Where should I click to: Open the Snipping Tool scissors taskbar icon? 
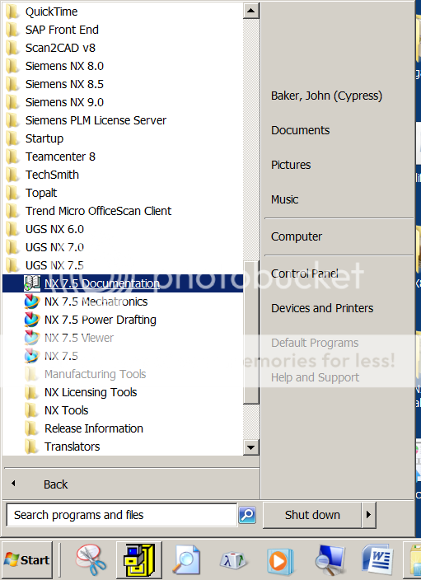(x=91, y=560)
